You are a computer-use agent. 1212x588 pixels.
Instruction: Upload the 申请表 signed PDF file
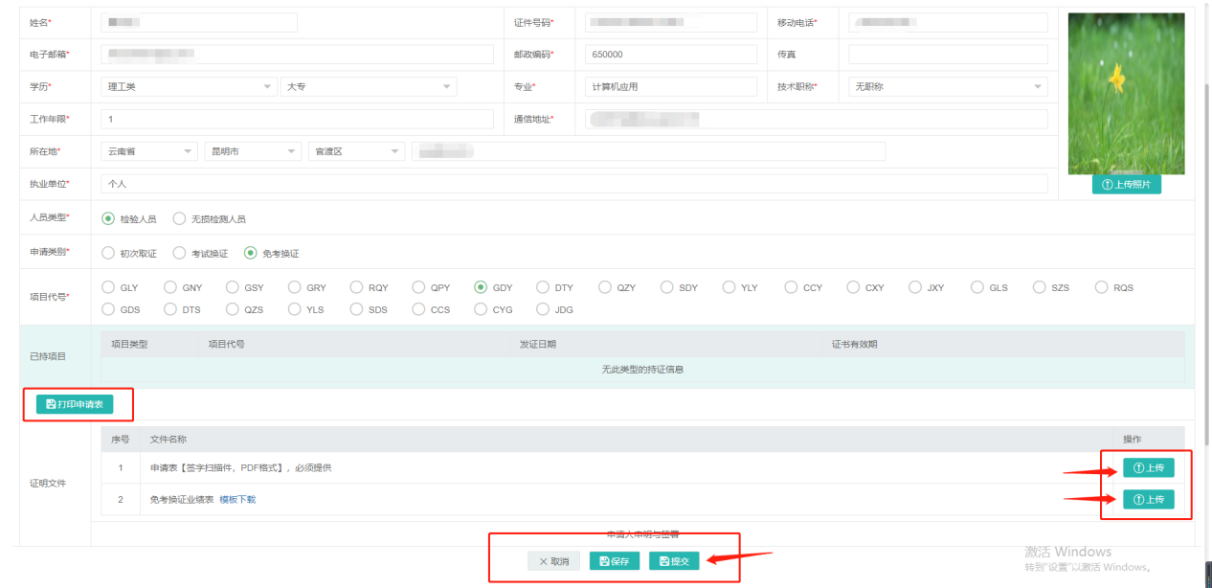point(1148,468)
